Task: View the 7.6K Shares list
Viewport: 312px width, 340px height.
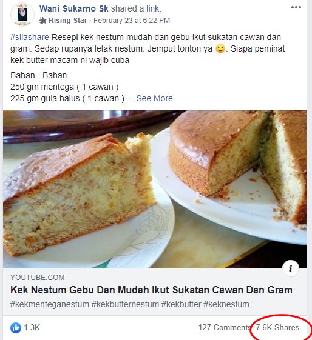Action: 277,327
